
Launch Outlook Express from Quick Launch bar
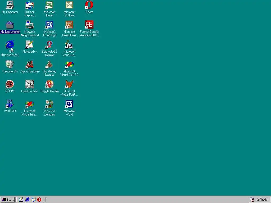[x=33, y=200]
